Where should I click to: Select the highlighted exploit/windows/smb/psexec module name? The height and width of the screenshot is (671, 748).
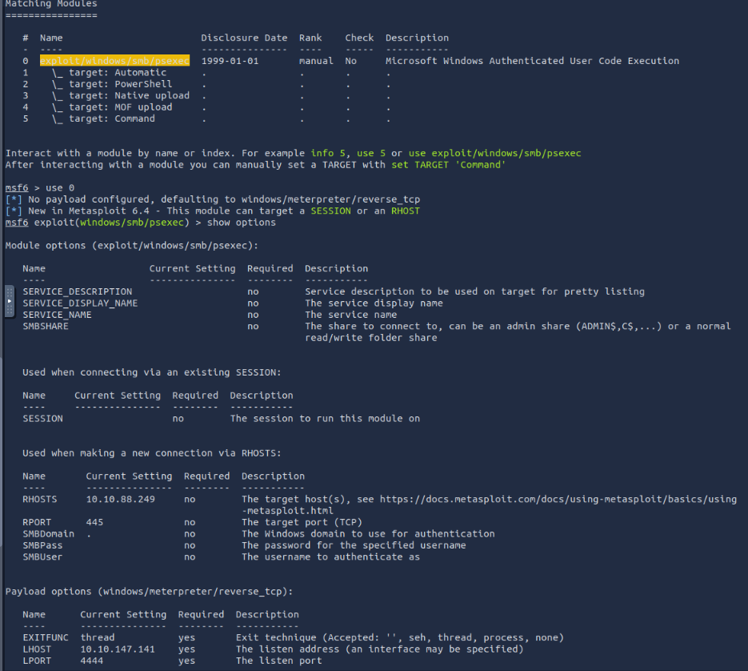coord(114,61)
